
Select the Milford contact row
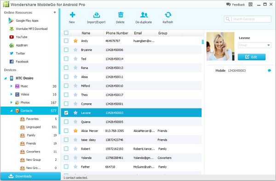tap(131, 86)
